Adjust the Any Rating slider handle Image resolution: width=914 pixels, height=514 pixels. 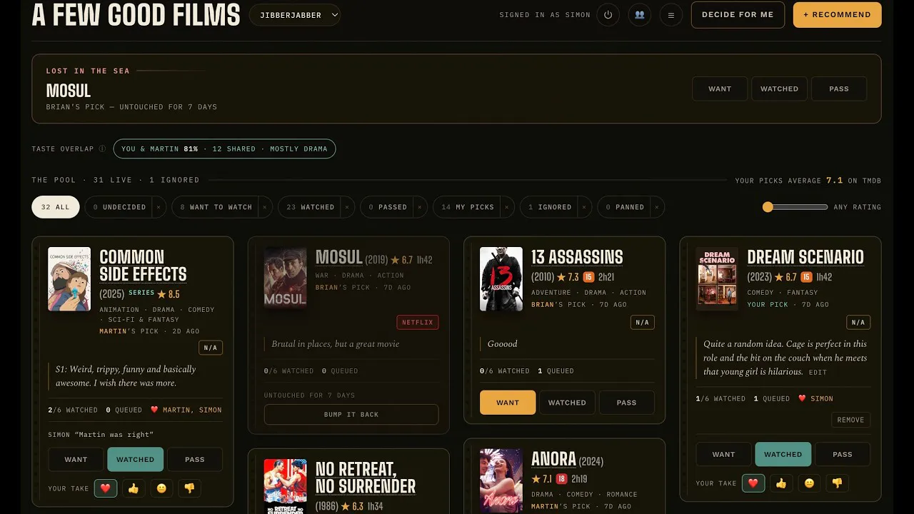click(x=768, y=207)
